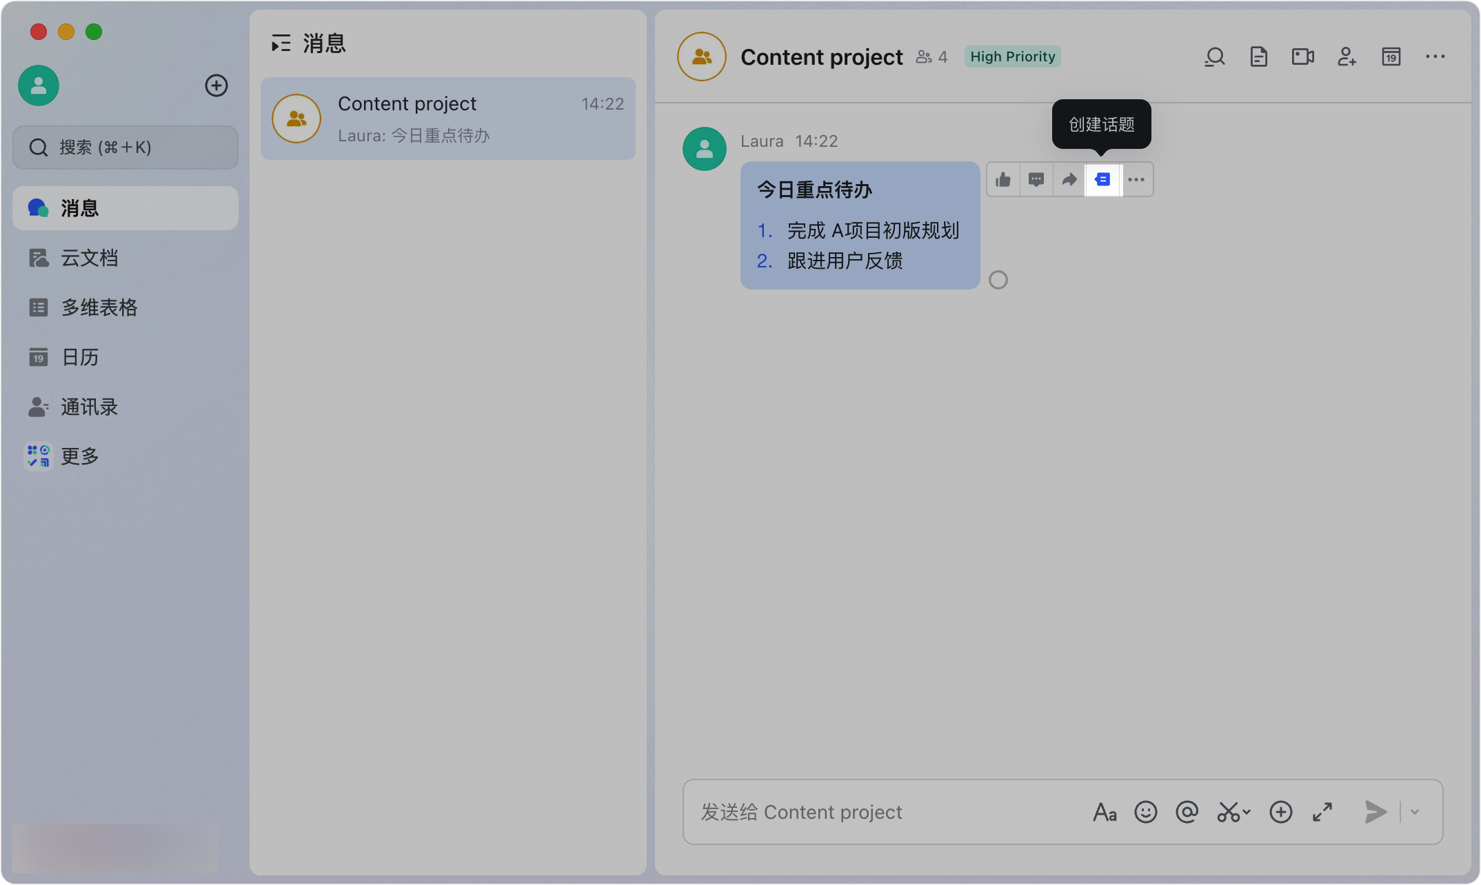Open the message's more options menu (three dots)

click(1136, 180)
